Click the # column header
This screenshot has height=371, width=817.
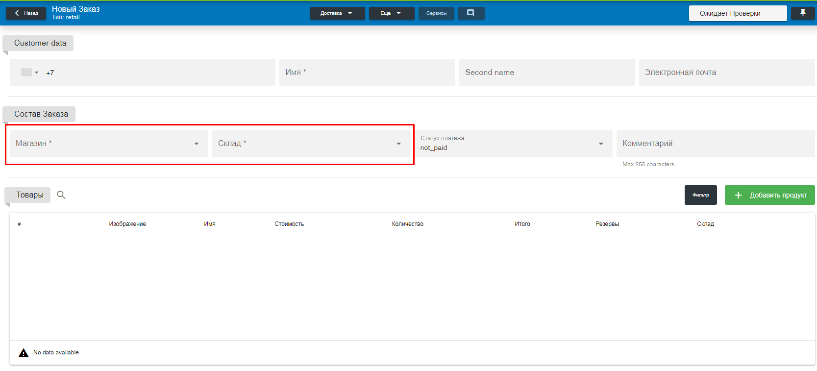coord(19,224)
